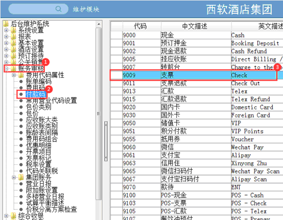This screenshot has width=283, height=220.
Task: Click the 费用代码属性 folder icon
Action: click(x=21, y=75)
